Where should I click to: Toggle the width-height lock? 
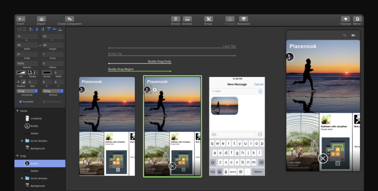40,45
